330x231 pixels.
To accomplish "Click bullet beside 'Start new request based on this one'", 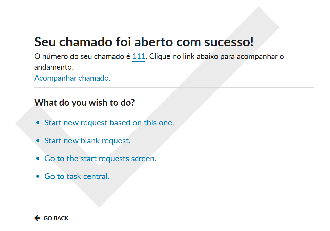I will (x=38, y=123).
